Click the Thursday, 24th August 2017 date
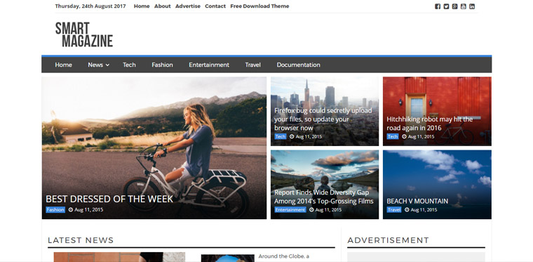The image size is (533, 262). [90, 6]
